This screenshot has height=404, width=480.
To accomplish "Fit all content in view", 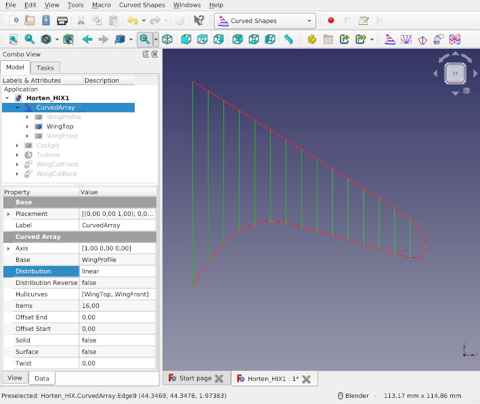I will [13, 39].
